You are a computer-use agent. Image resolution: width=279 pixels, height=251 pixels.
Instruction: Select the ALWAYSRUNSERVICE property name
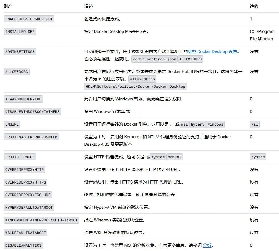click(23, 99)
